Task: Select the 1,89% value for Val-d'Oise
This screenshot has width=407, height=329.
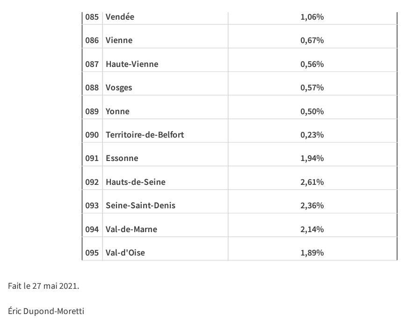Action: coord(312,253)
